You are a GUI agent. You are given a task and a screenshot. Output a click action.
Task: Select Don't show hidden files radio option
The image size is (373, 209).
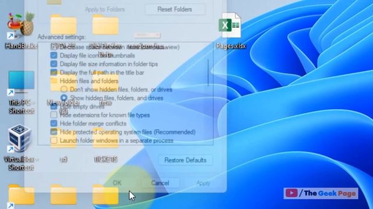[x=64, y=89]
